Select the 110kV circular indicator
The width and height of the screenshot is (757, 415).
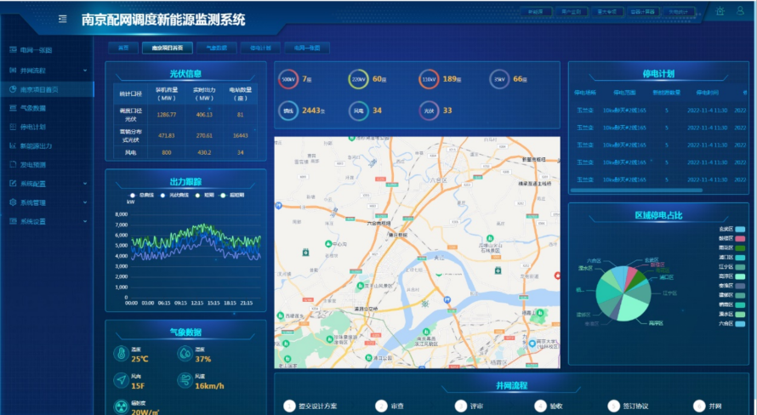pos(430,79)
